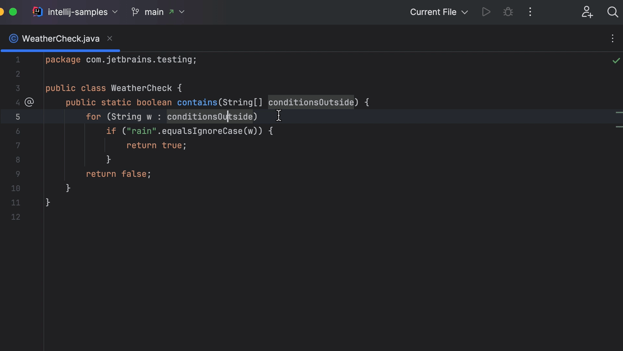623x351 pixels.
Task: Open the intellij-samples project dropdown
Action: point(114,11)
